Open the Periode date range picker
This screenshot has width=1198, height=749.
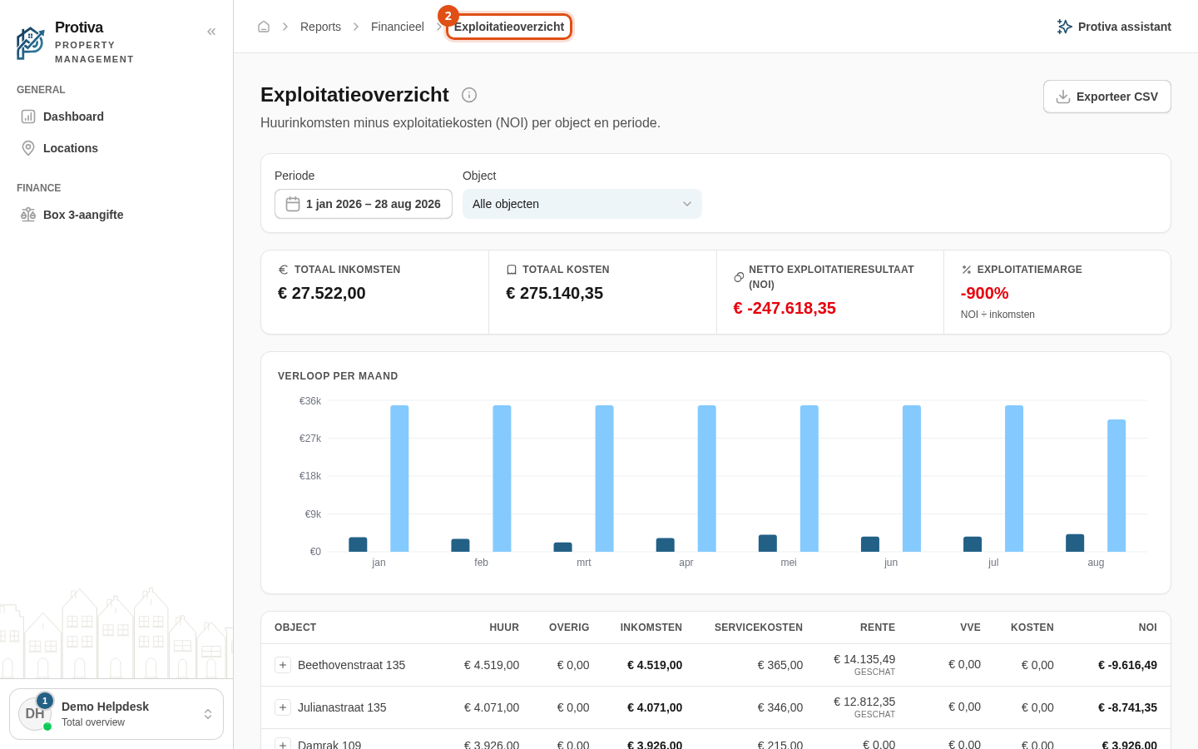tap(364, 204)
